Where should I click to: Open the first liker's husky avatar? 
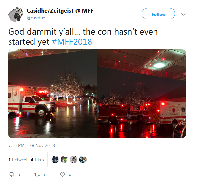[x=55, y=160]
